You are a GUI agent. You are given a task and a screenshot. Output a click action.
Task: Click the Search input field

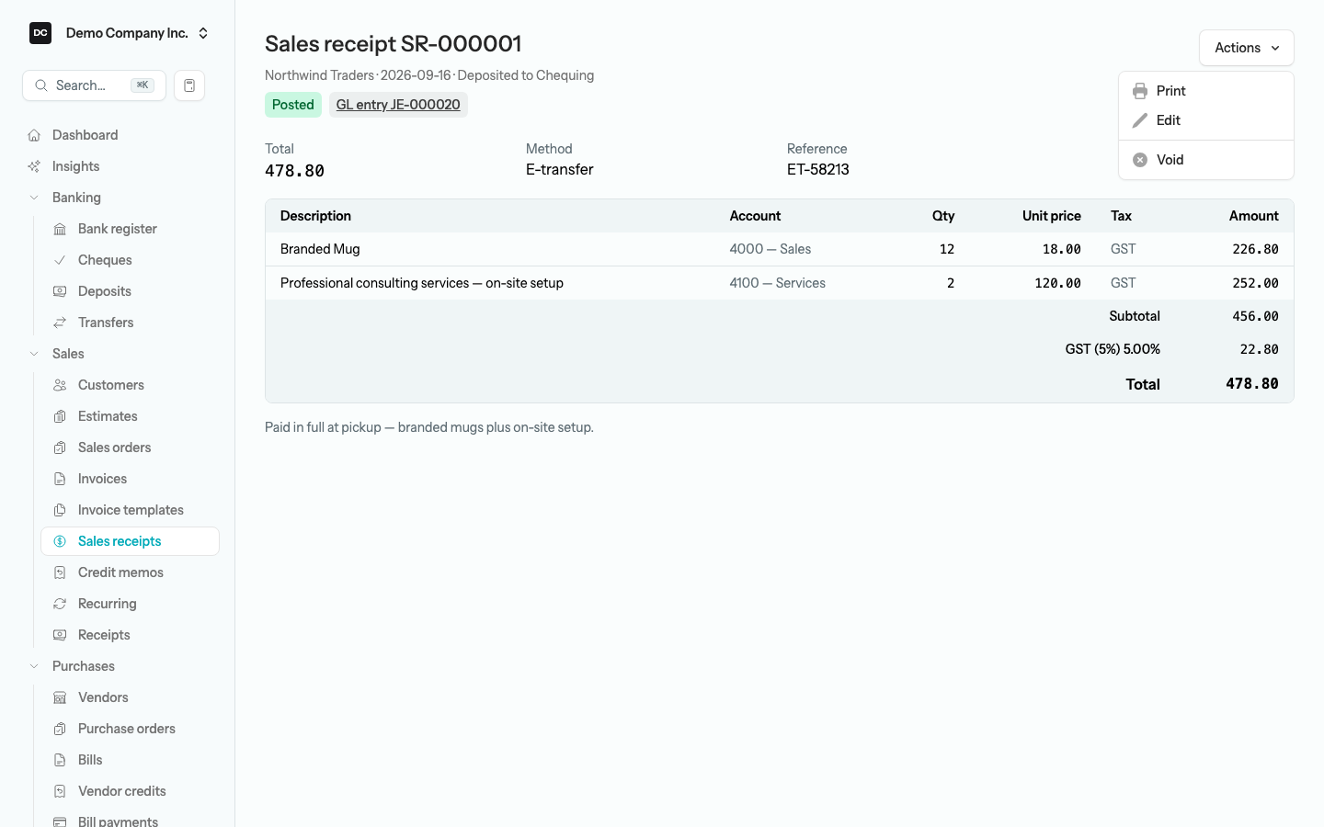tap(94, 85)
